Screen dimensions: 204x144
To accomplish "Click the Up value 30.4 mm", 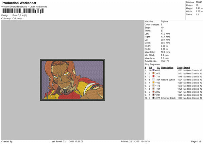I will (x=165, y=40).
